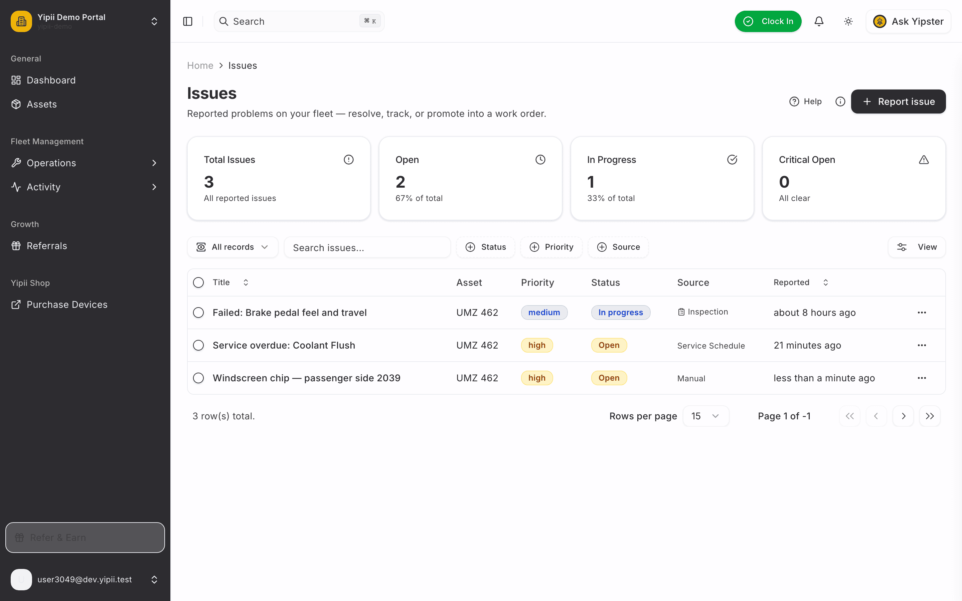Toggle the select-all checkbox in header
The width and height of the screenshot is (962, 601).
click(x=198, y=282)
